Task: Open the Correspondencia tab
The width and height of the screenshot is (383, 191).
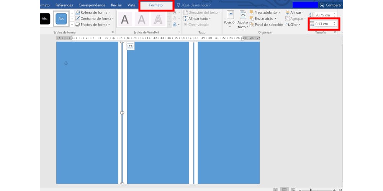Action: point(92,5)
